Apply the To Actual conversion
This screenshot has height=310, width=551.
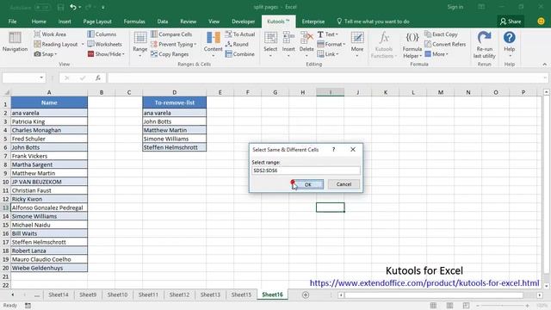240,34
